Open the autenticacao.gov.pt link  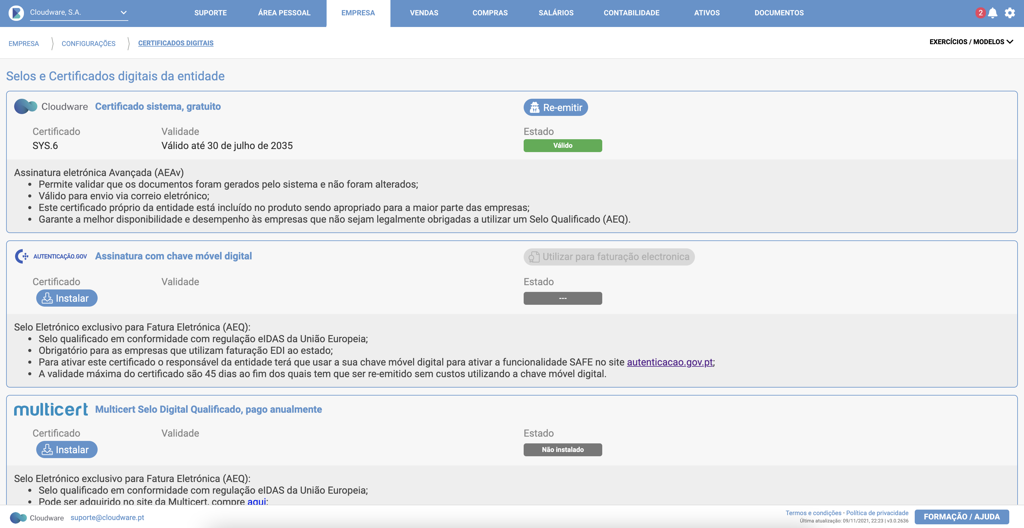670,362
